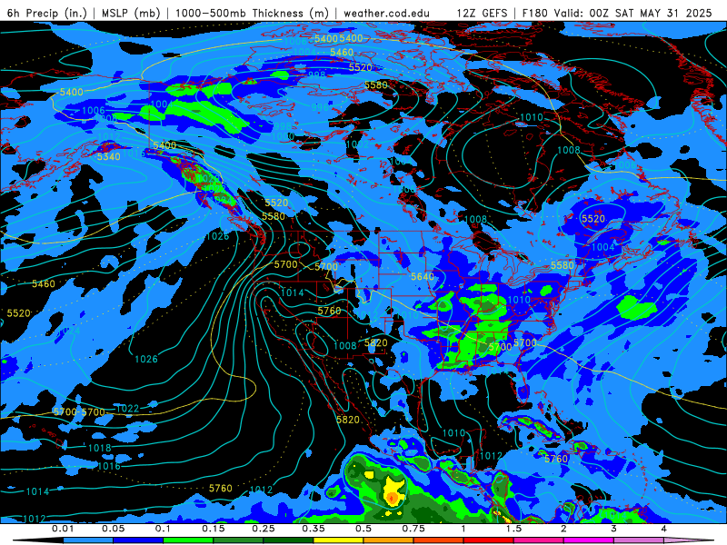Click the yellow 0.35 legend swatch
This screenshot has height=545, width=727.
pyautogui.click(x=338, y=540)
